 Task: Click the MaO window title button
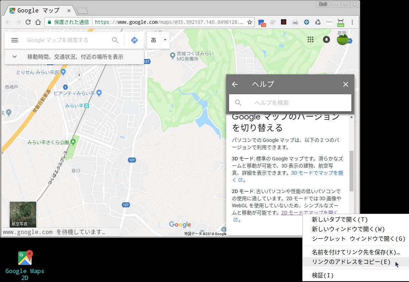pos(323,4)
